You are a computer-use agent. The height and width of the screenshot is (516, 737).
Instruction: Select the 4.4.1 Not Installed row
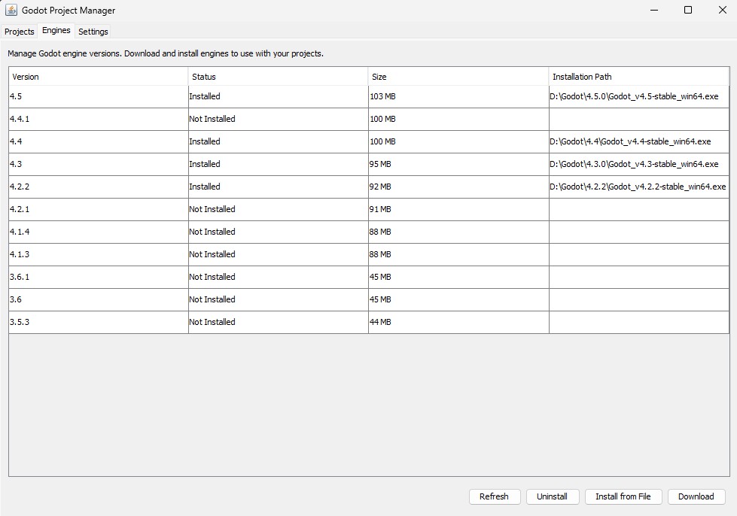click(x=98, y=119)
